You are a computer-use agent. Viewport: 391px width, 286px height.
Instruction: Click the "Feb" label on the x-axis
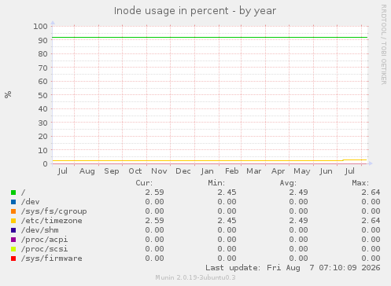pyautogui.click(x=232, y=171)
